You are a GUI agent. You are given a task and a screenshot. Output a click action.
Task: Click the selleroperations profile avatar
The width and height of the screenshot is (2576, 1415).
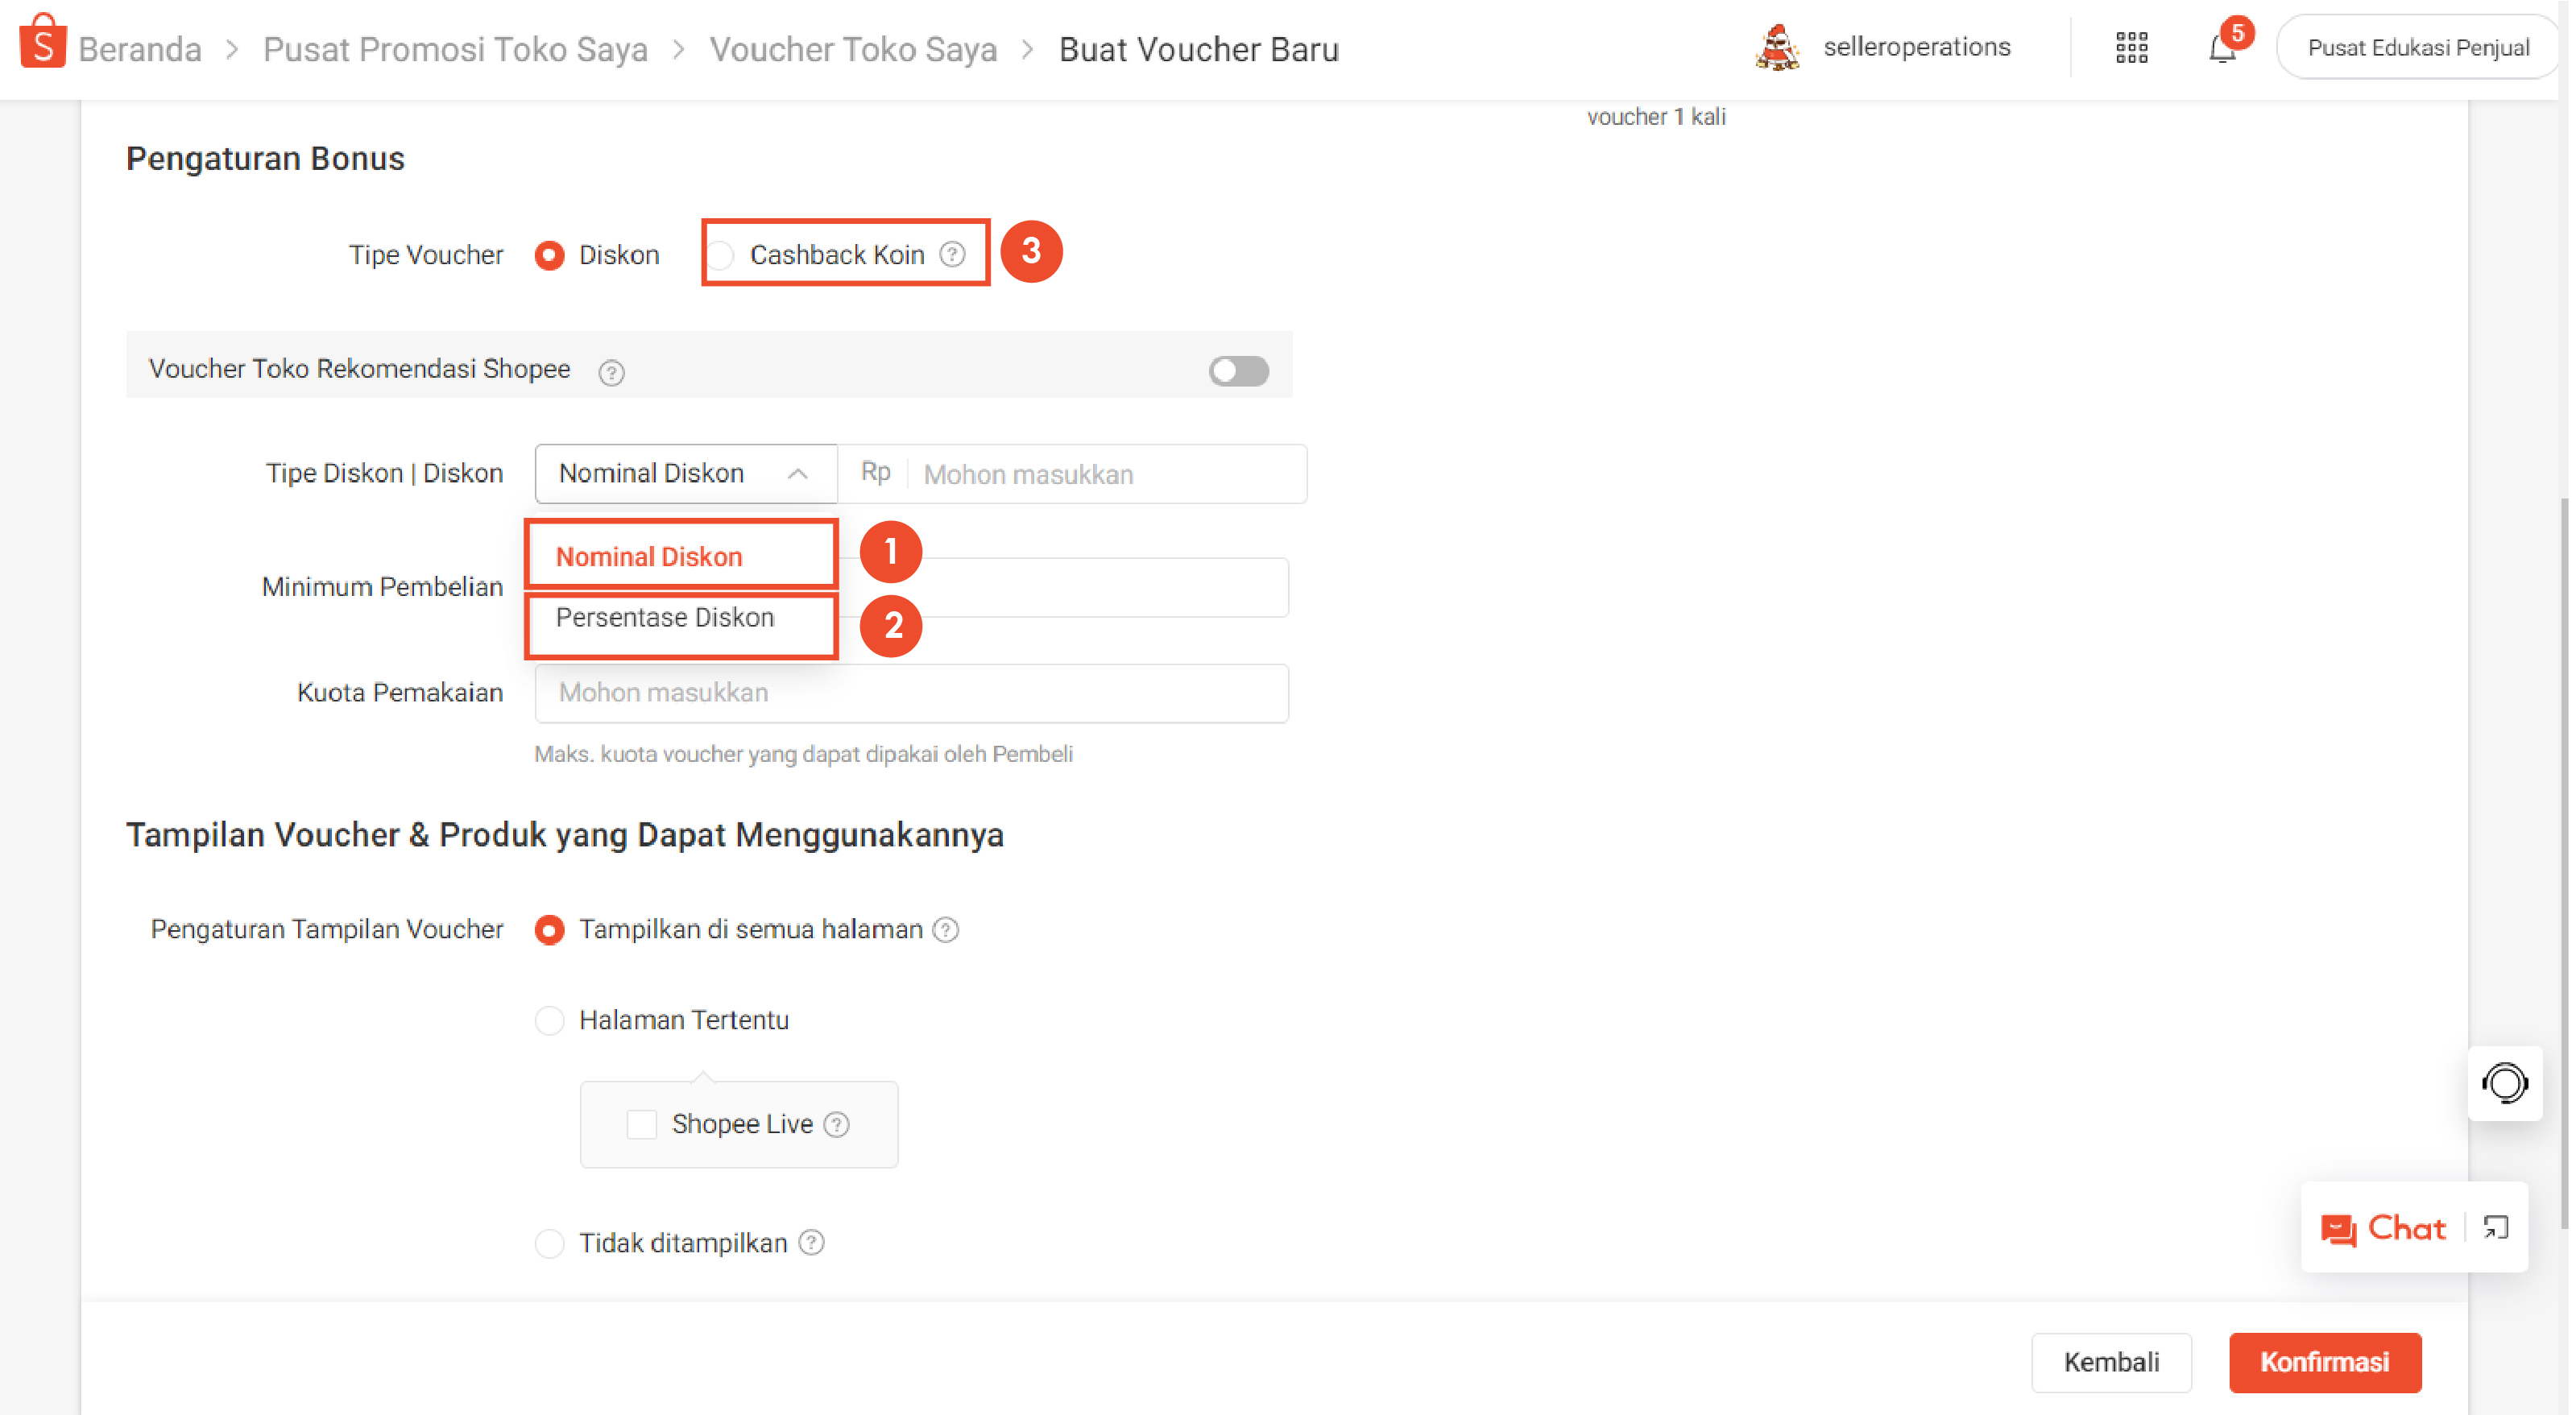(x=1777, y=47)
